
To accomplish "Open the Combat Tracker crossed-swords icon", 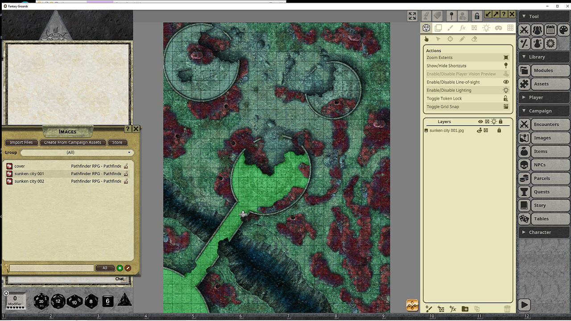I will (x=524, y=30).
